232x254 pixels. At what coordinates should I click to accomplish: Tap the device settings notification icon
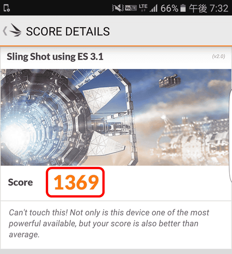(x=7, y=8)
